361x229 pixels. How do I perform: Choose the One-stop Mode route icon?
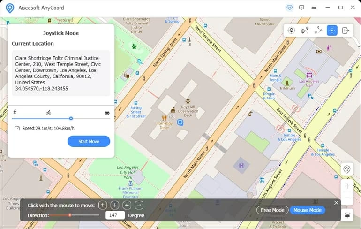pos(305,31)
